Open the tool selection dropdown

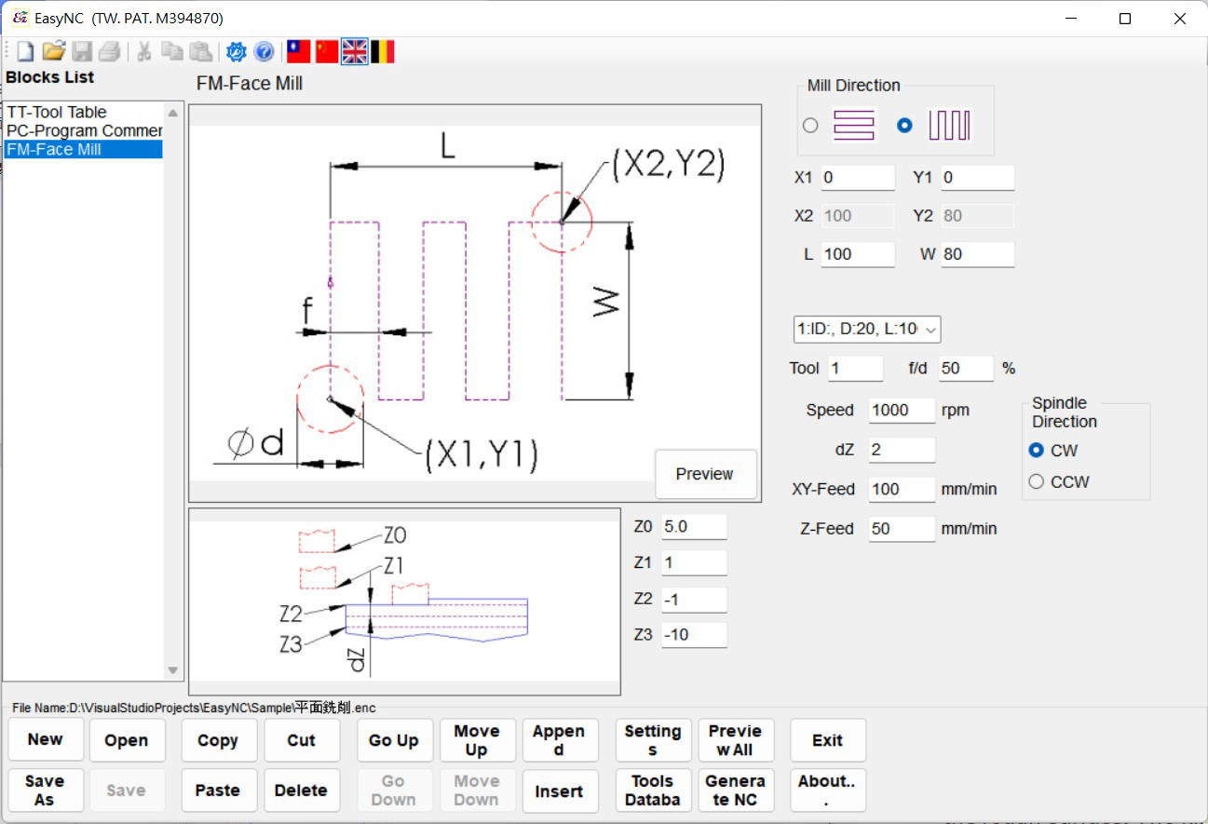(866, 329)
